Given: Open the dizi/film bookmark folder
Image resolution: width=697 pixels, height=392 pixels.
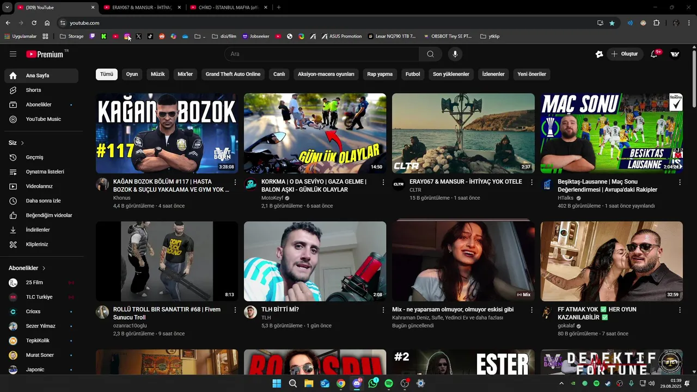Looking at the screenshot, I should tap(224, 36).
